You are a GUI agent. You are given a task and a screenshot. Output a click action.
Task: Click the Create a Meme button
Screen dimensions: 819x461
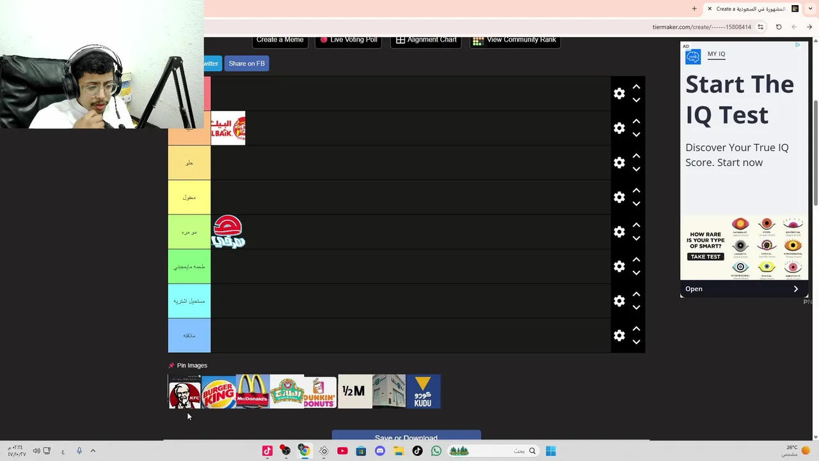pyautogui.click(x=280, y=40)
